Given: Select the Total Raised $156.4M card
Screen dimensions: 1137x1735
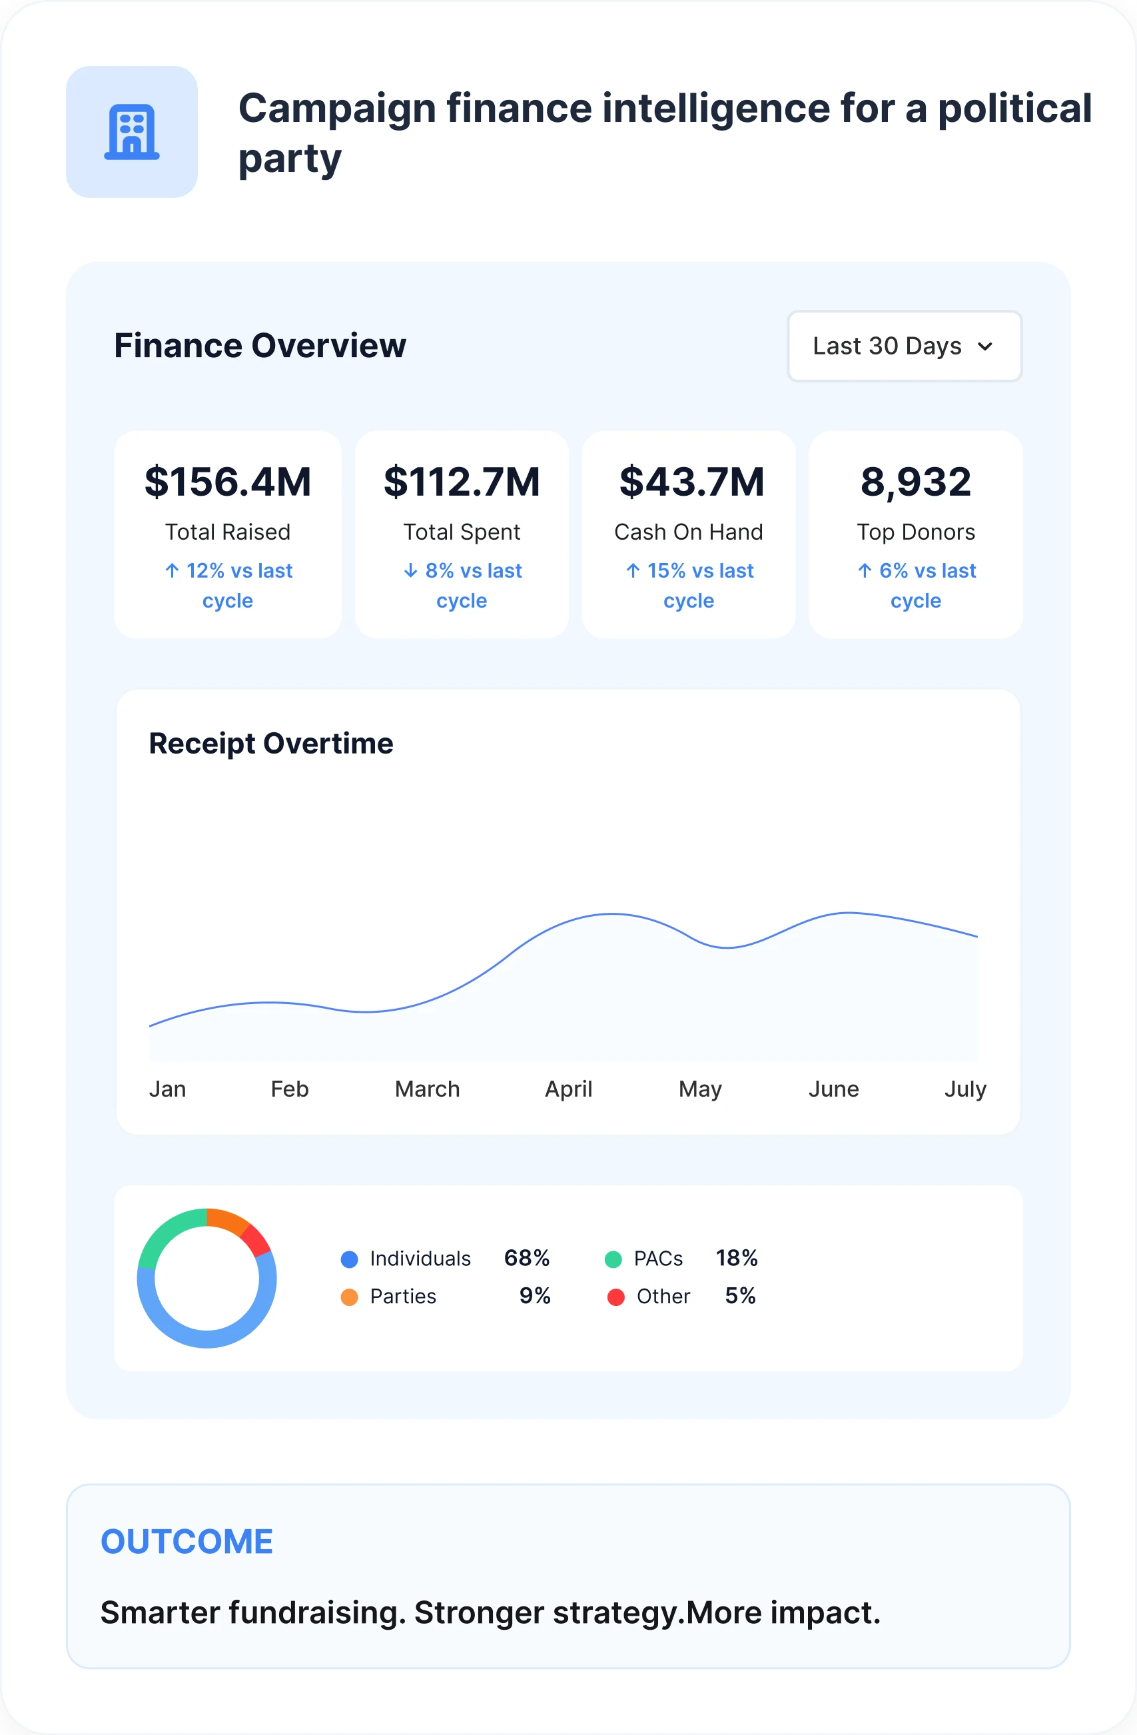Looking at the screenshot, I should (x=227, y=534).
